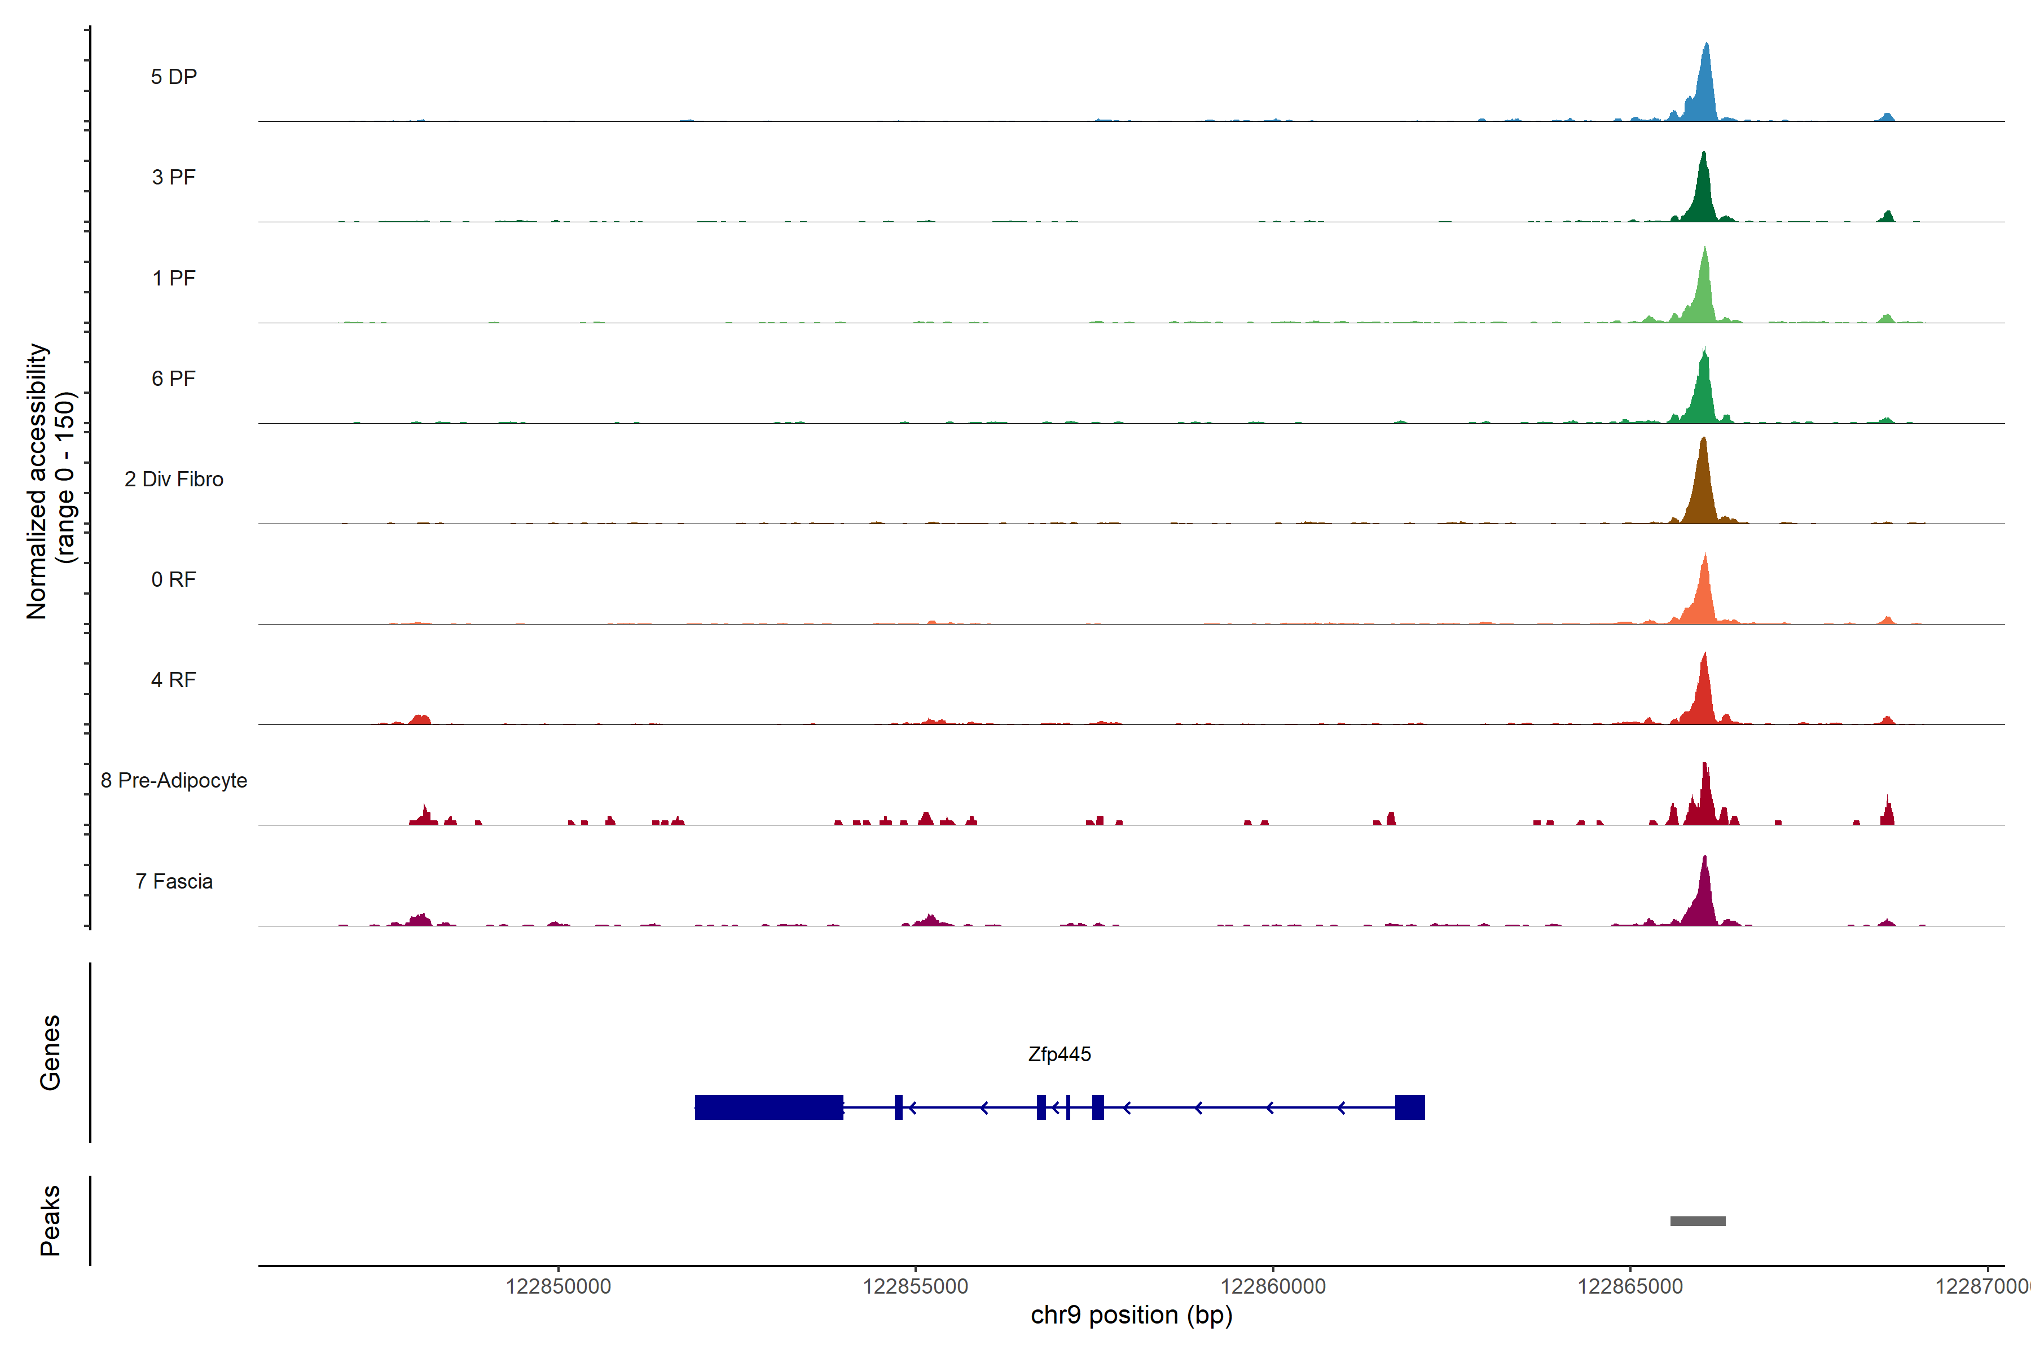
Task: Click the Zfp445 gene name label
Action: pyautogui.click(x=1059, y=1054)
